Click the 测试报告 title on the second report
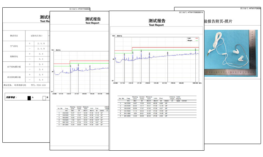Image resolution: width=263 pixels, height=157 pixels. [x=93, y=19]
